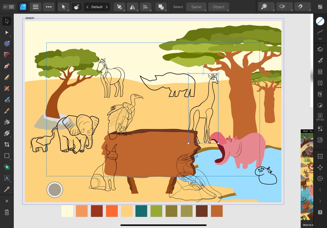Open the Edit ellipsis menu
327x228 pixels.
pos(49,7)
